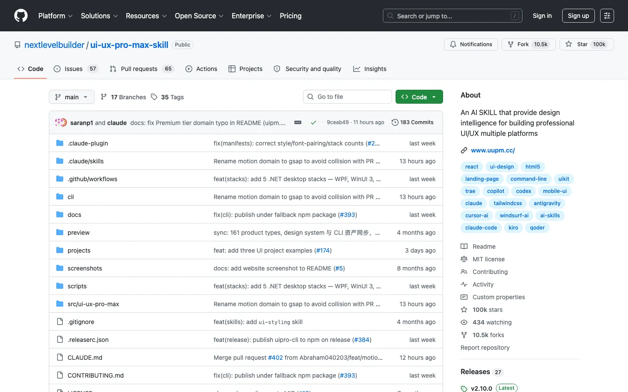Select the react topic tag

[471, 167]
